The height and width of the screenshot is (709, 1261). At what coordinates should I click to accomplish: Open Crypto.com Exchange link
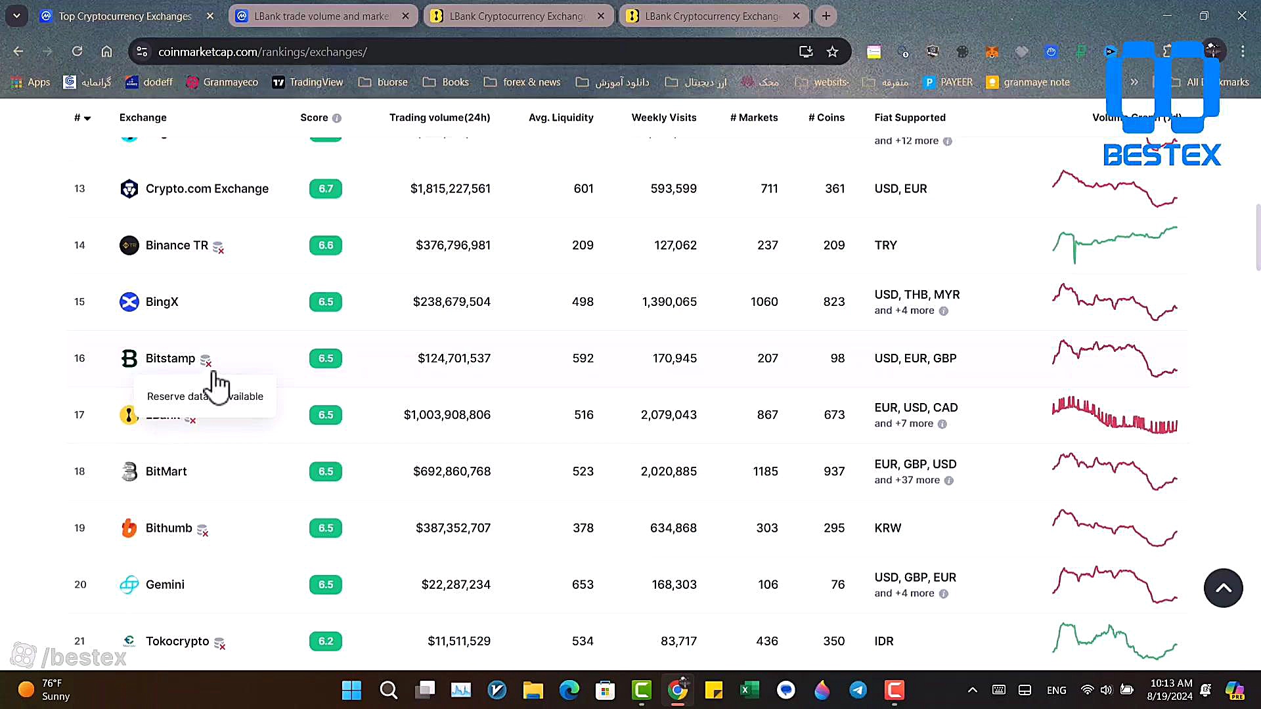207,189
